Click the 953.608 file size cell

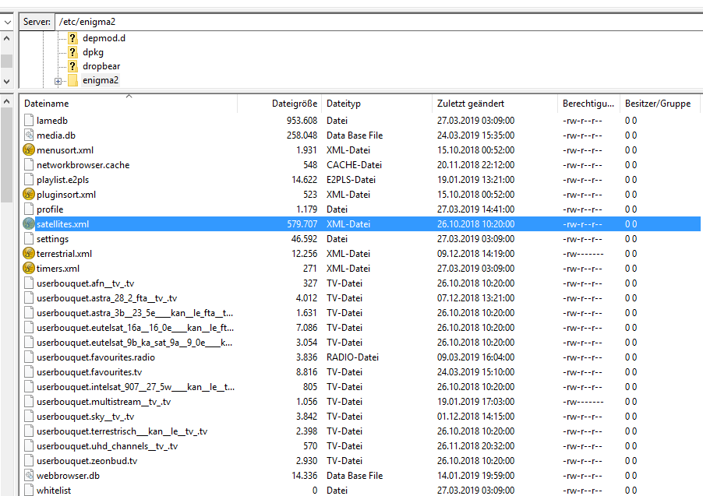(x=302, y=121)
